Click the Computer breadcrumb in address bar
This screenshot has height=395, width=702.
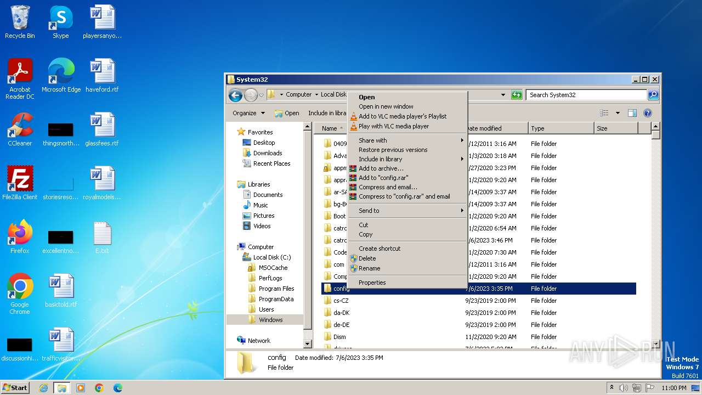[x=298, y=94]
